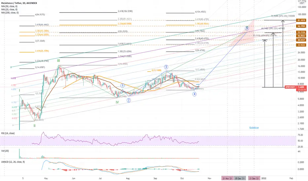Click the 3.618(66.4462) fib level label
308x181 pixels.
pyautogui.click(x=42, y=25)
